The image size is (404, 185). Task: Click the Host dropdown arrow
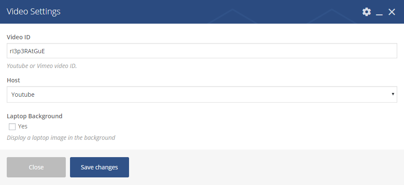393,94
